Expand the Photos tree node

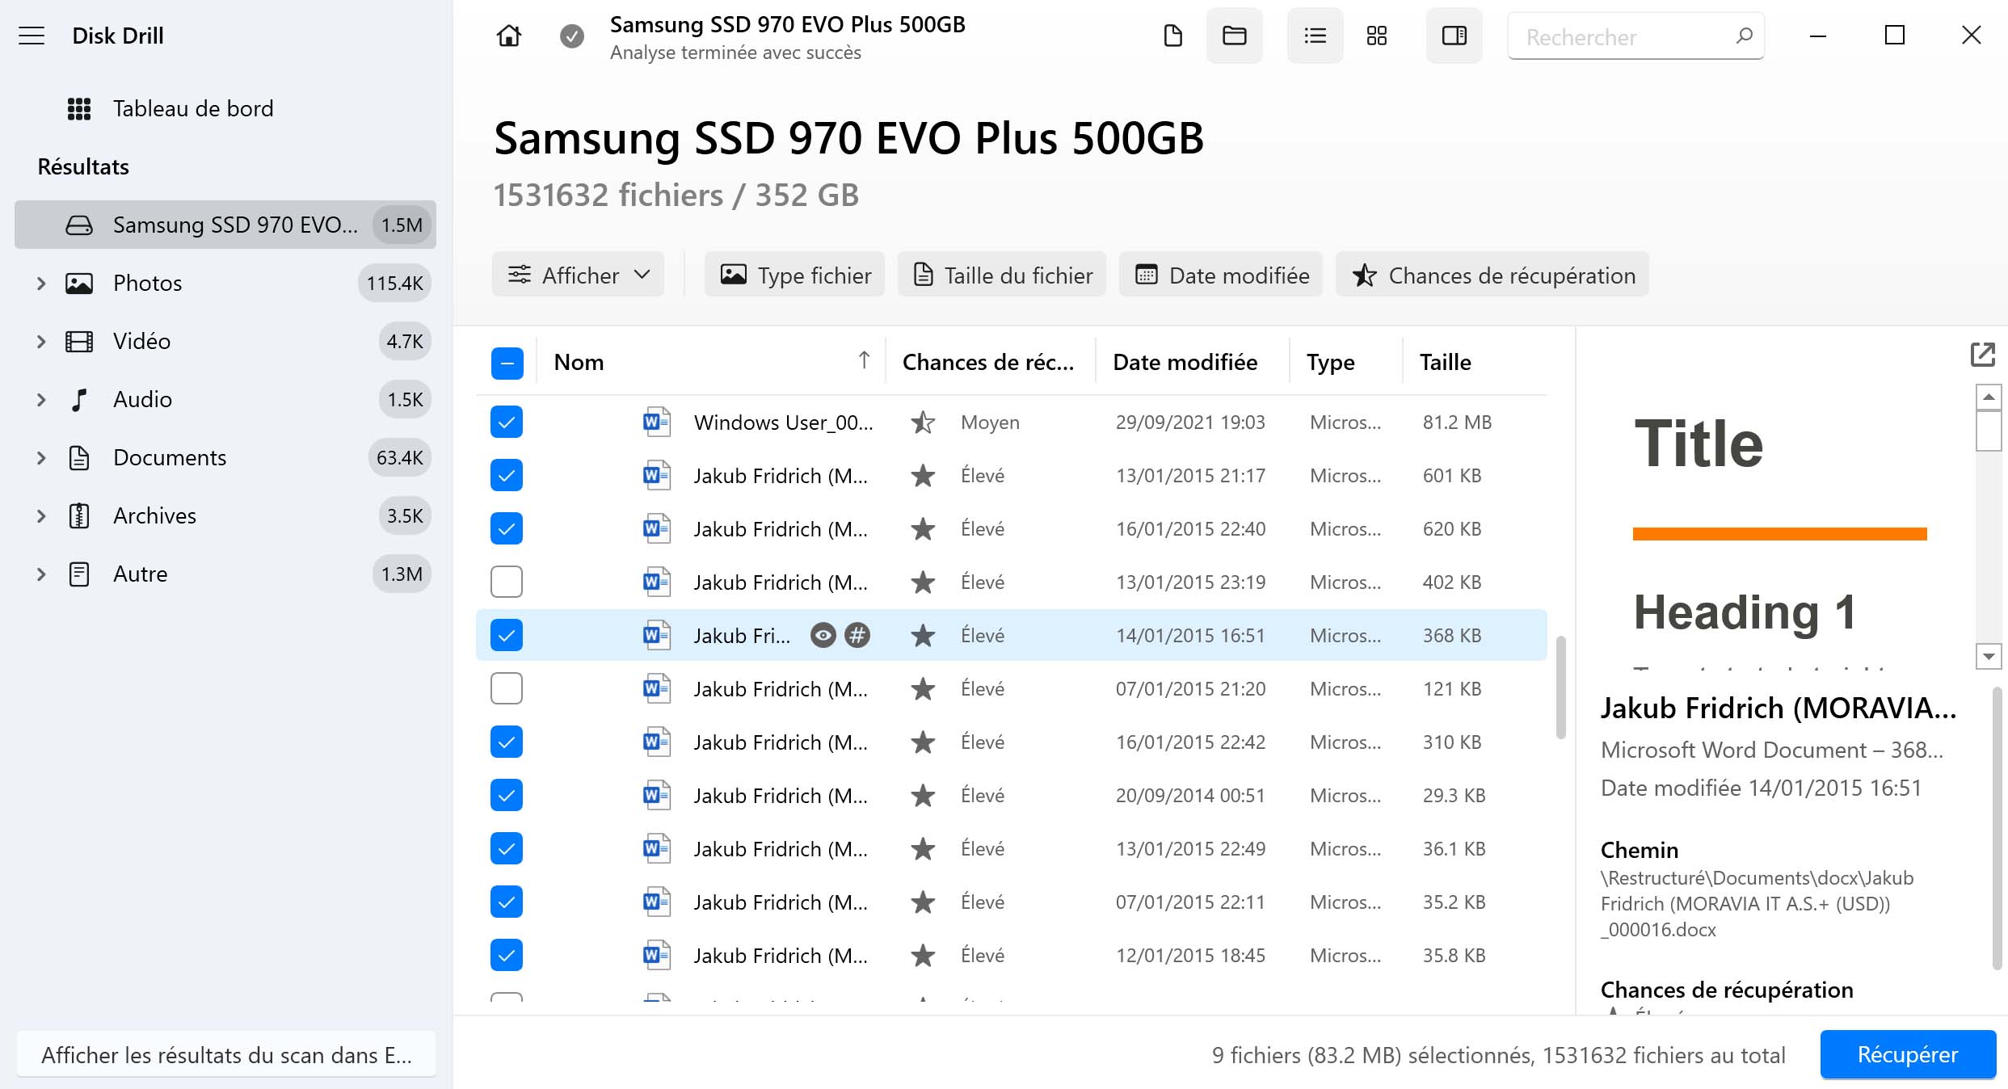click(x=40, y=284)
